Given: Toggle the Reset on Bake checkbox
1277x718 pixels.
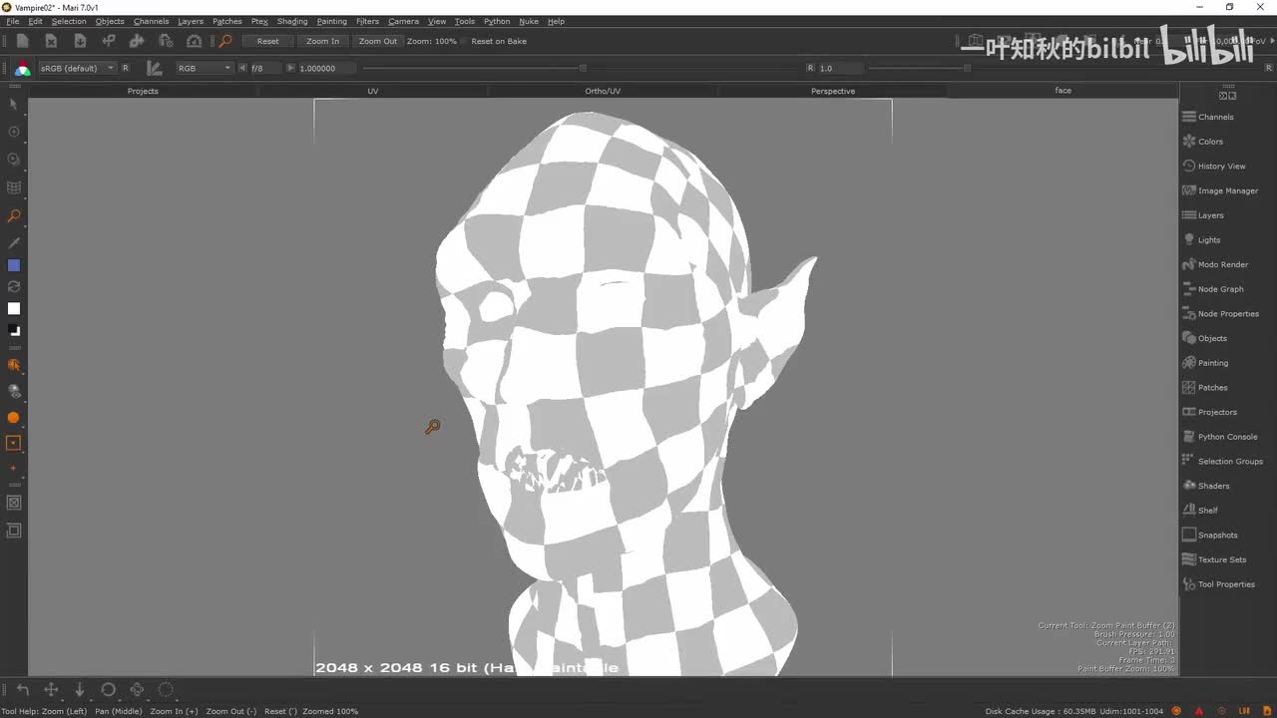Looking at the screenshot, I should (464, 42).
